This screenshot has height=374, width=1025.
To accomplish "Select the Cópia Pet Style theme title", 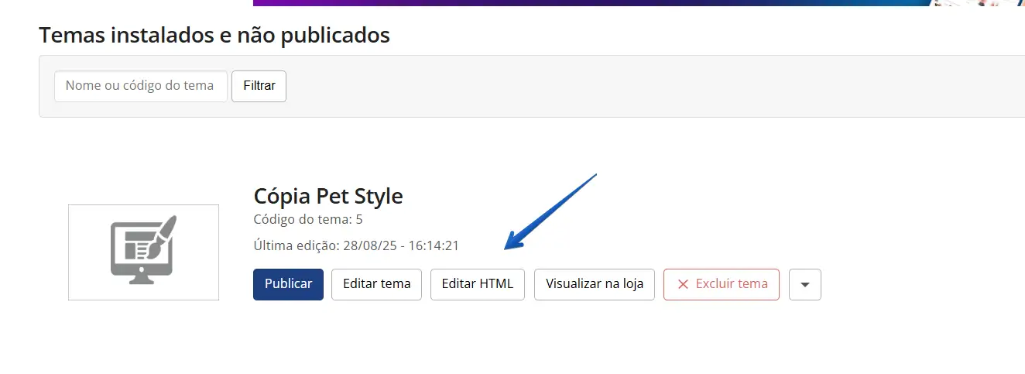I will (x=327, y=196).
